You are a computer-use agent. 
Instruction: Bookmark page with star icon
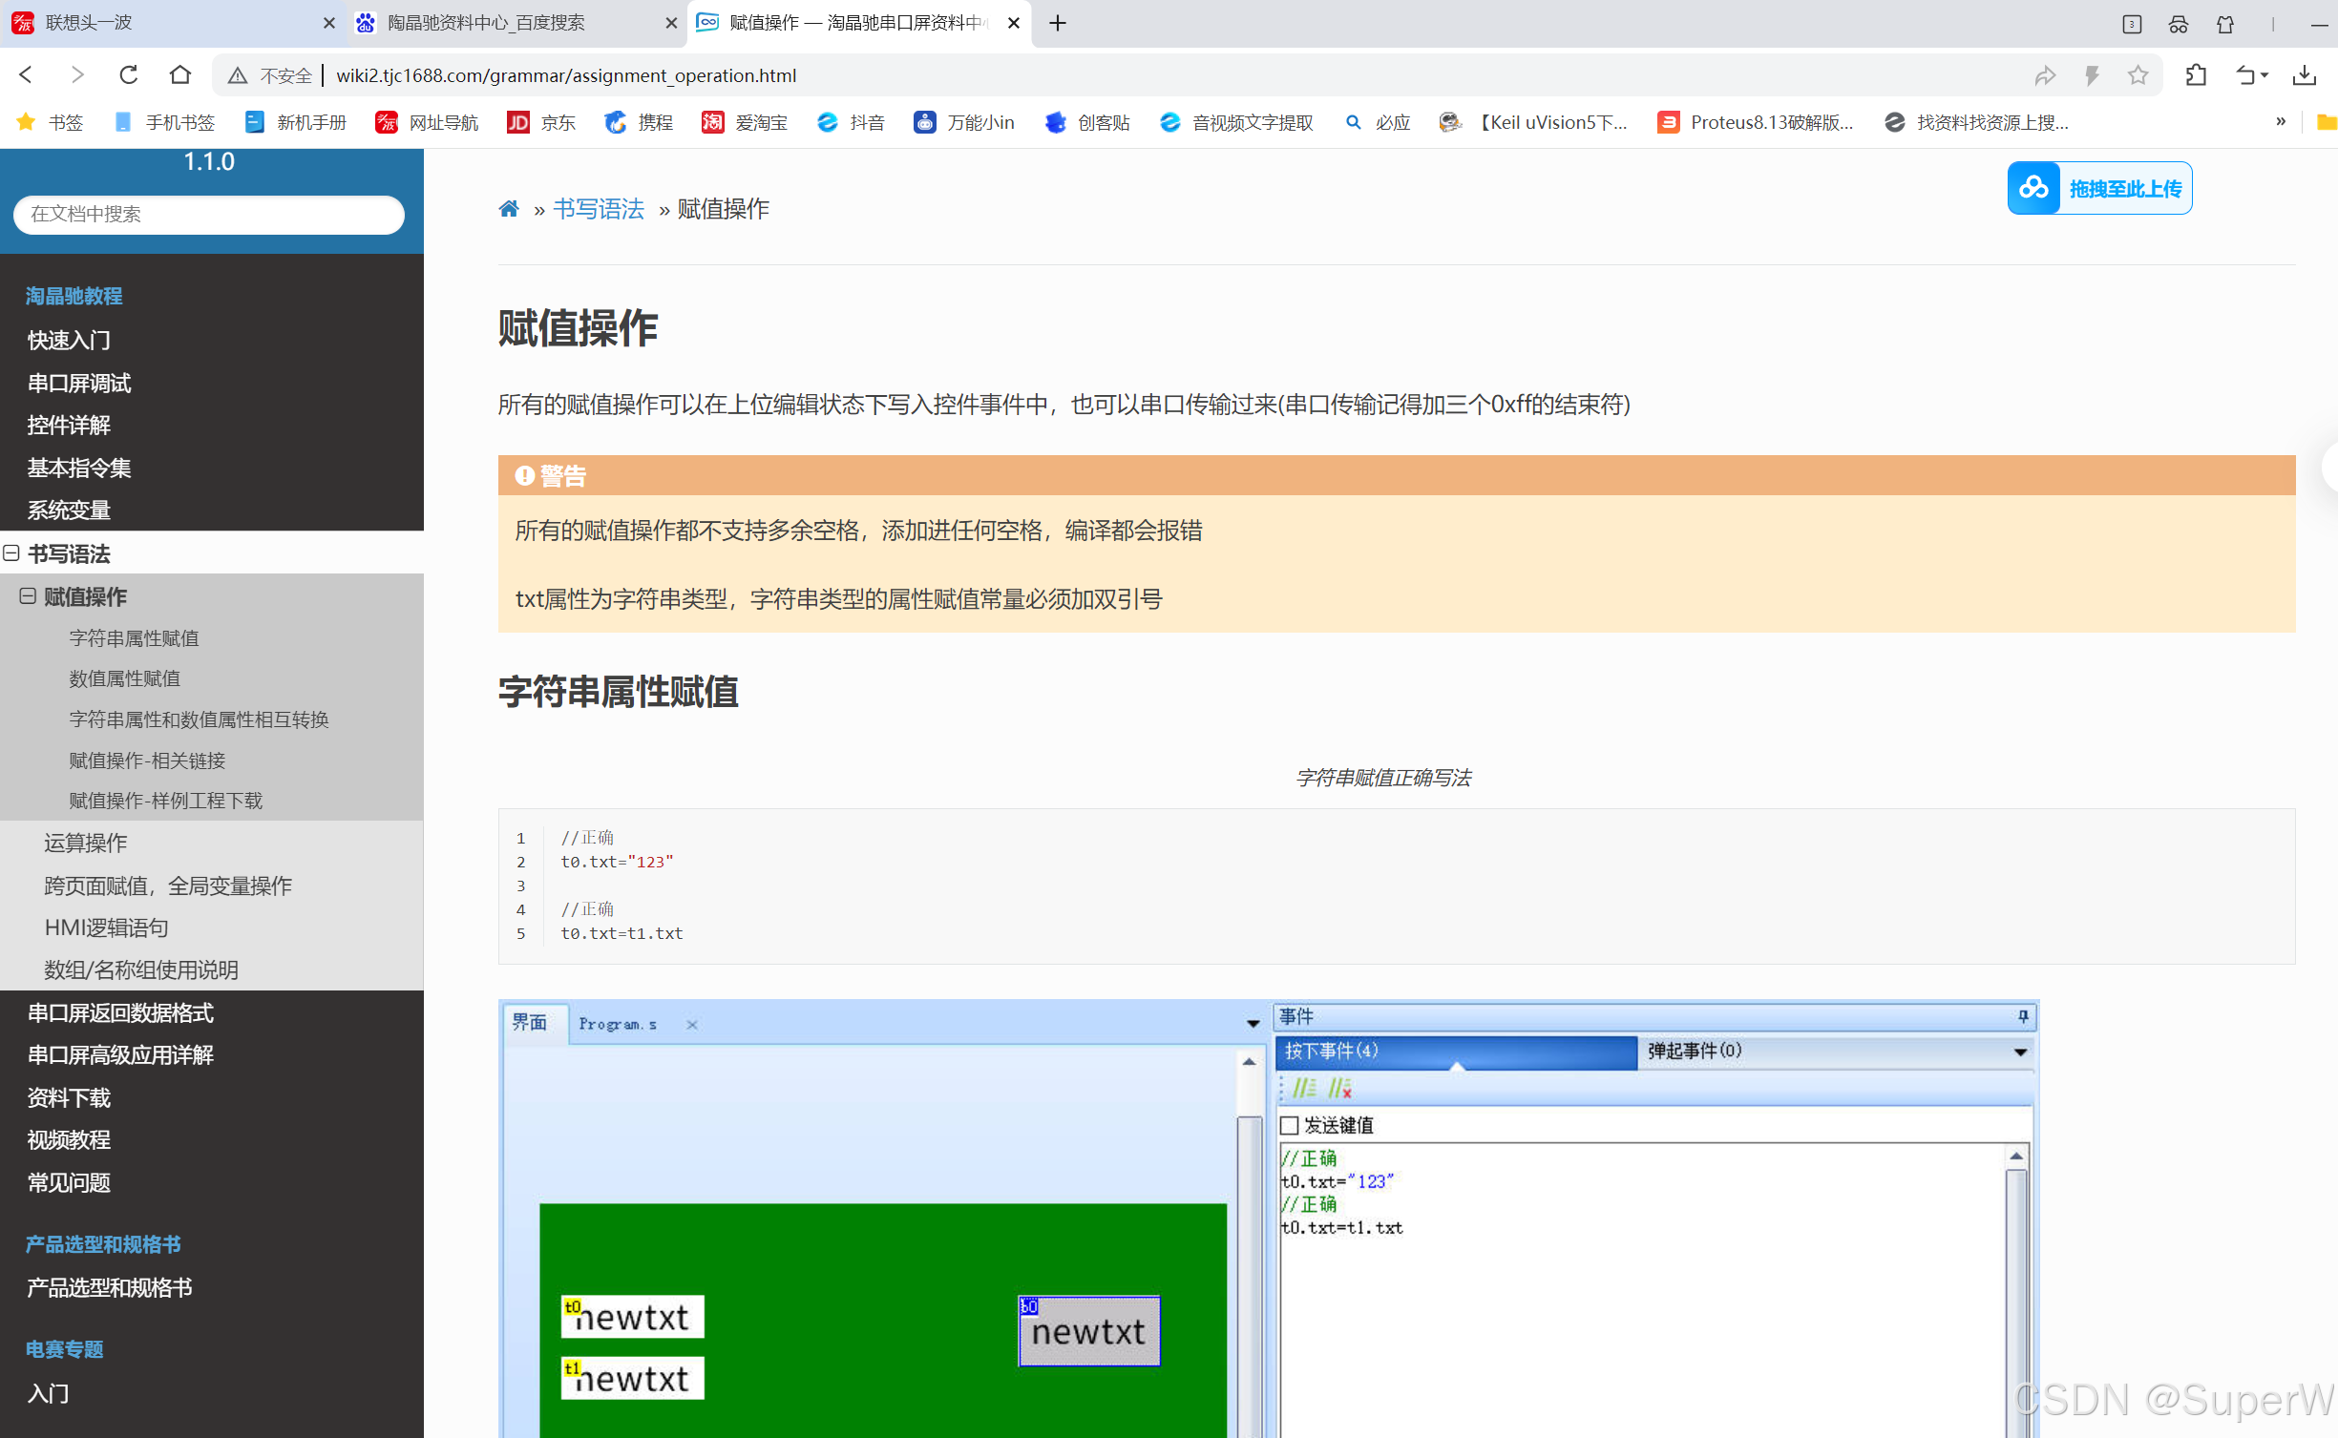[2138, 75]
